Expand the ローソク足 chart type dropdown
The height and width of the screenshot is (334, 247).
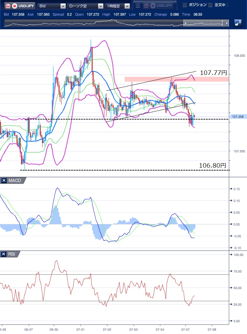101,6
